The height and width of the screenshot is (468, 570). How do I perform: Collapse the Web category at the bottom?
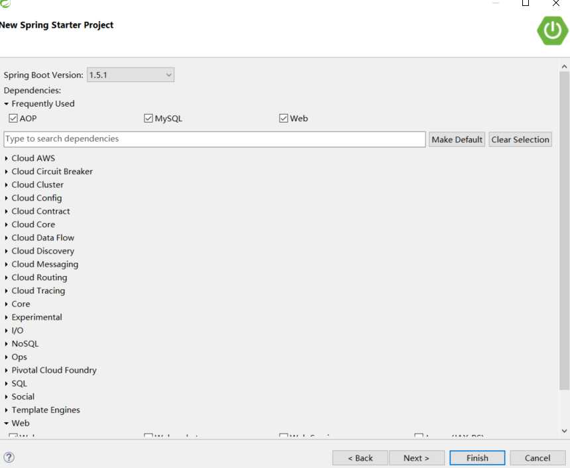[6, 424]
